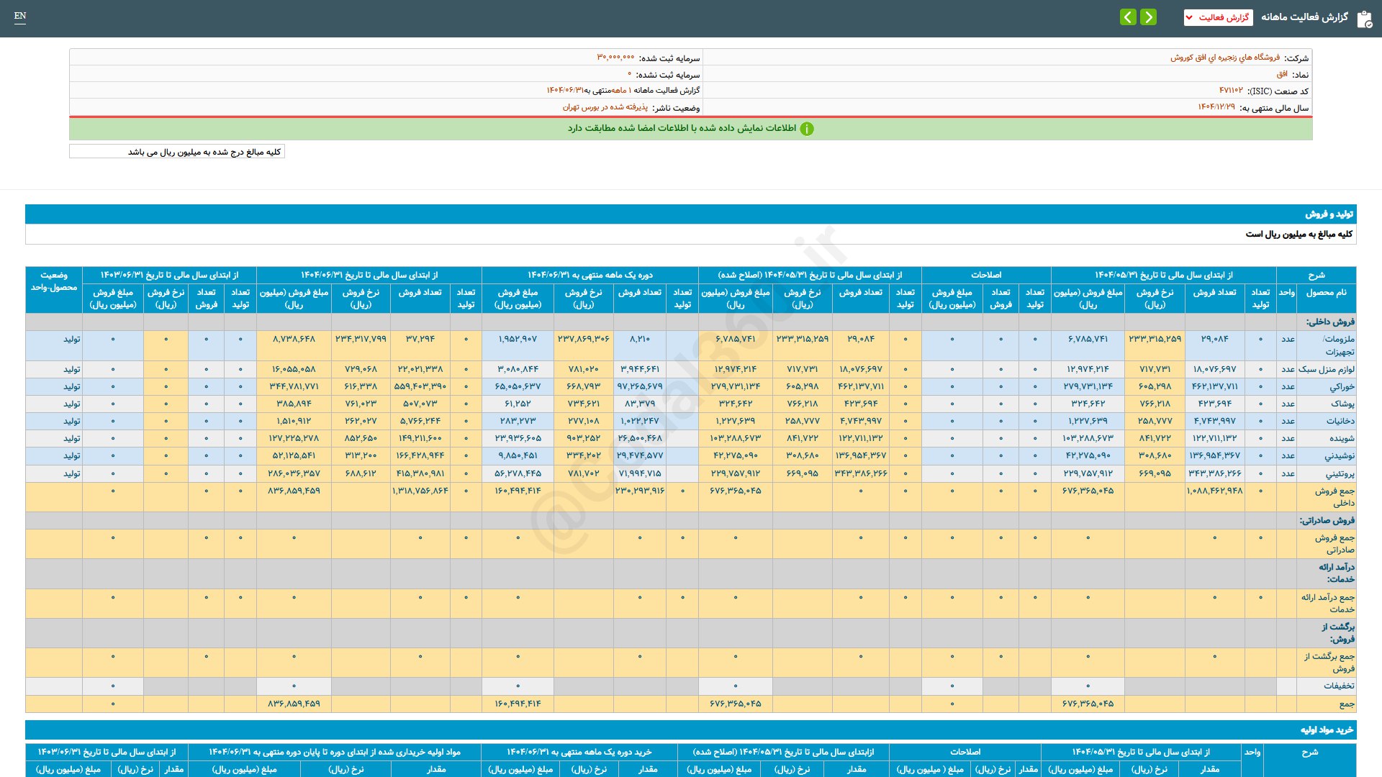Click the clipboard report icon in header
The image size is (1382, 777).
click(1364, 19)
